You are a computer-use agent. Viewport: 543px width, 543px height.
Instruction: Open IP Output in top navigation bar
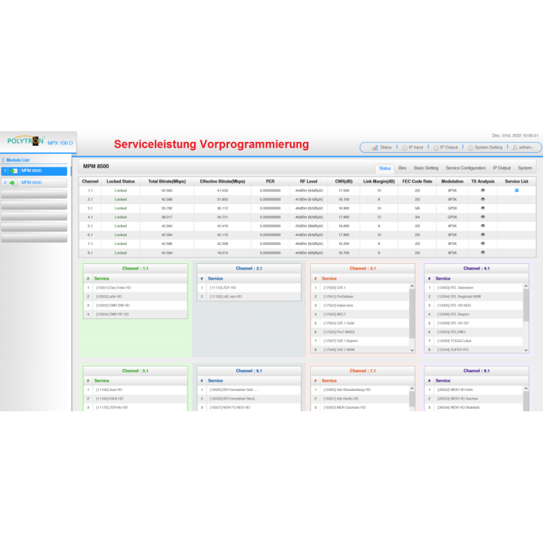449,147
